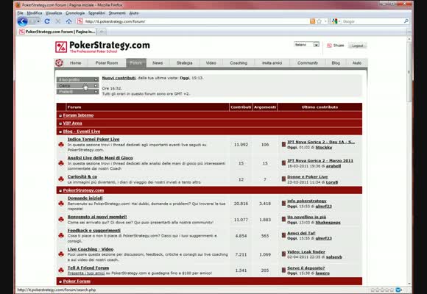The width and height of the screenshot is (427, 294).
Task: Open the Italiano language dropdown
Action: coord(306,45)
